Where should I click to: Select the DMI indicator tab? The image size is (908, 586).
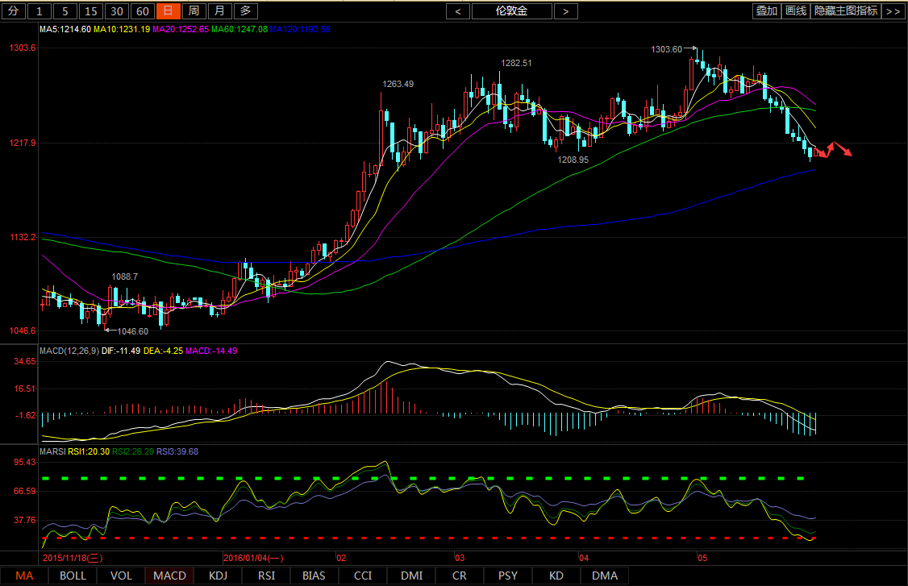point(412,576)
